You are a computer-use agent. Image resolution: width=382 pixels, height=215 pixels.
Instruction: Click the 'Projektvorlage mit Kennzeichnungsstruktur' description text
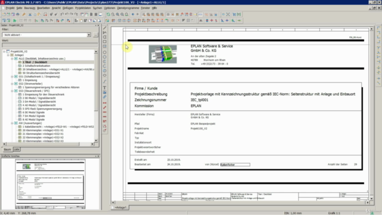pyautogui.click(x=273, y=94)
